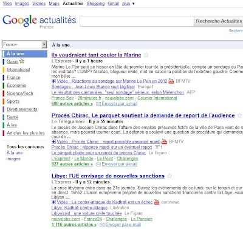Select 'À la une' highlighted sidebar section
The width and height of the screenshot is (243, 229).
(24, 54)
